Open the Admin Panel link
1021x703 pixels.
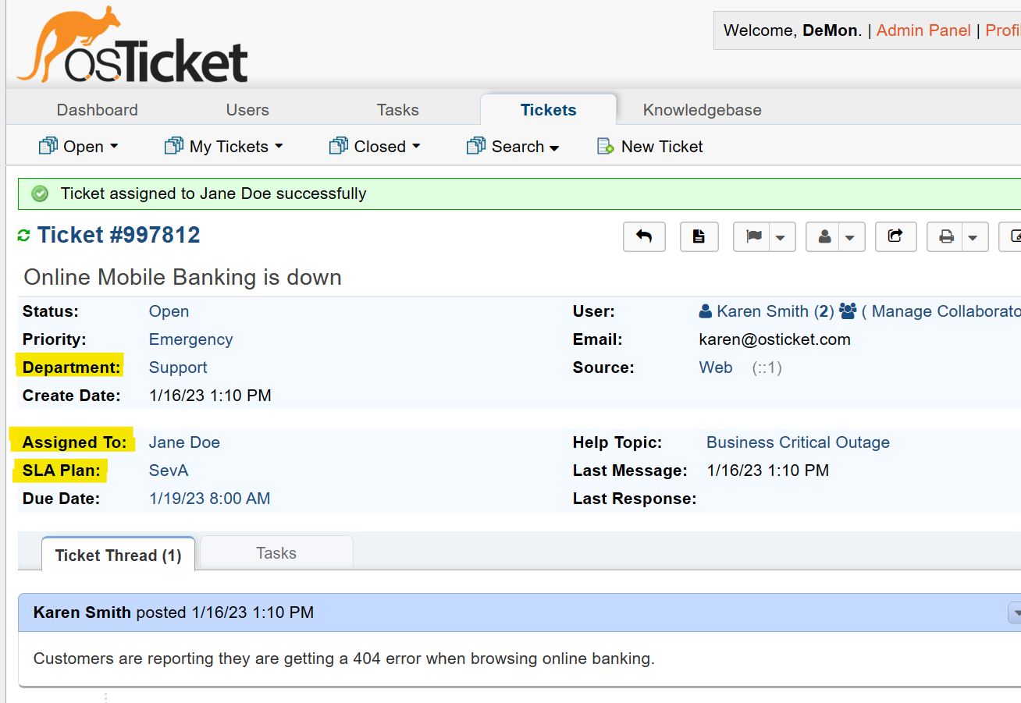923,30
